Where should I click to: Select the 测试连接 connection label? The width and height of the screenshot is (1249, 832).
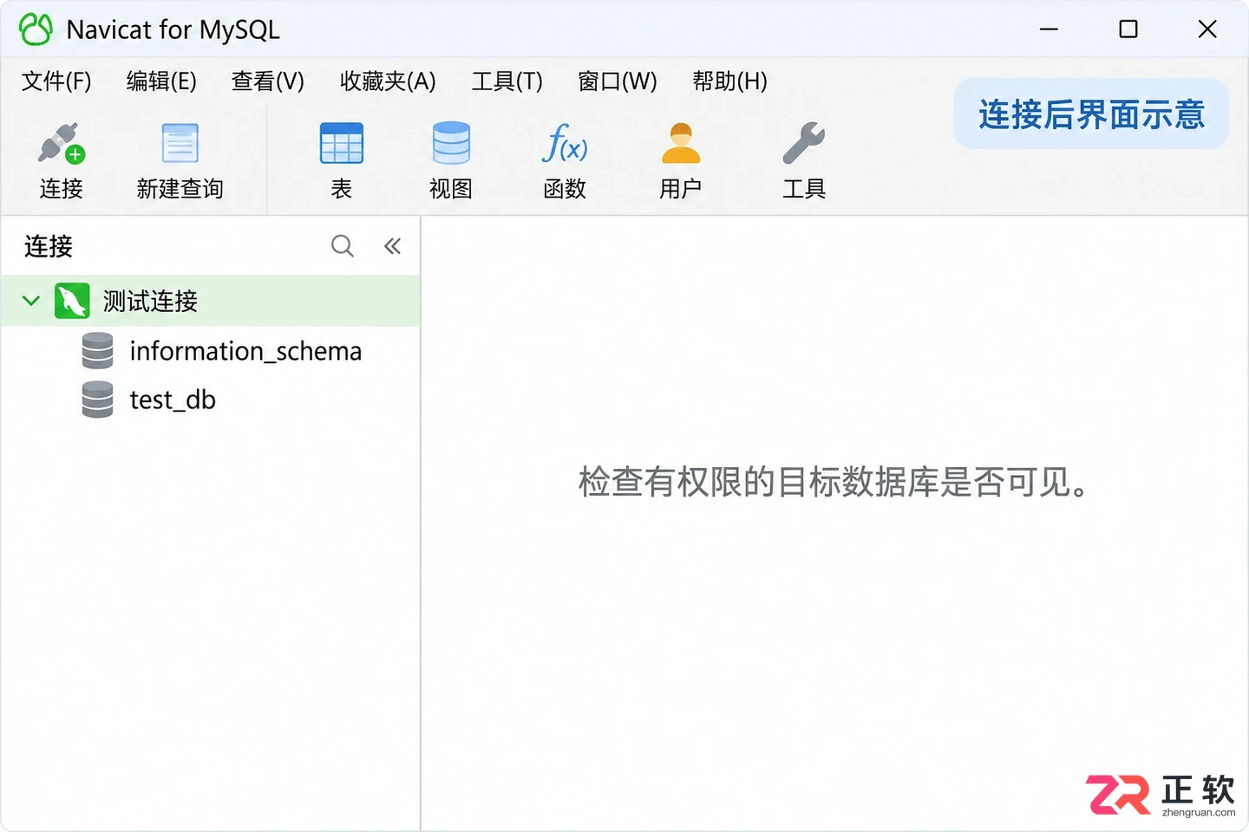point(150,301)
